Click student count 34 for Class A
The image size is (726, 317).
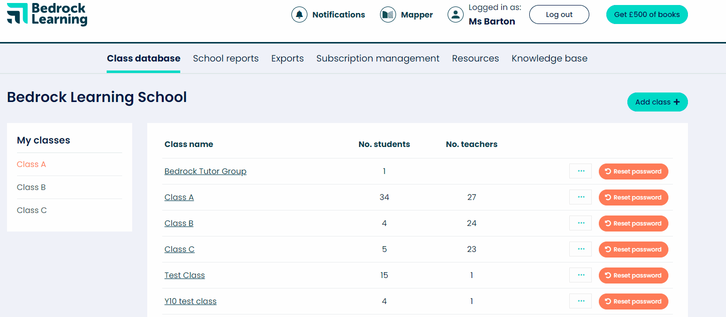click(385, 197)
